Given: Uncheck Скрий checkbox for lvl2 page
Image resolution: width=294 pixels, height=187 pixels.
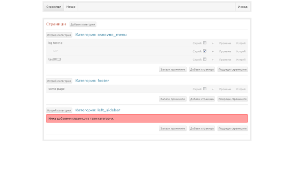Looking at the screenshot, I should (x=205, y=51).
